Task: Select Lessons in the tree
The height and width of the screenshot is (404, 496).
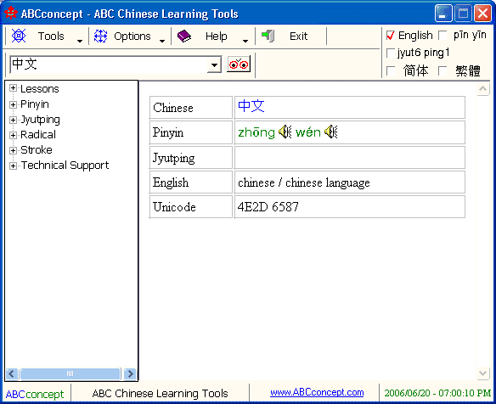Action: (40, 89)
